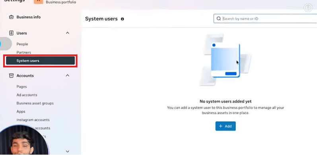This screenshot has width=317, height=155.
Task: Expand the section chevron at sidebar bottom
Action: pyautogui.click(x=68, y=151)
